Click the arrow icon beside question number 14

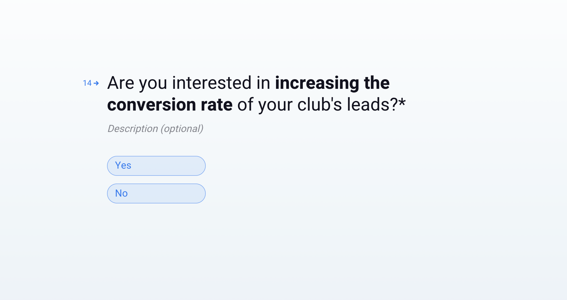[x=96, y=83]
